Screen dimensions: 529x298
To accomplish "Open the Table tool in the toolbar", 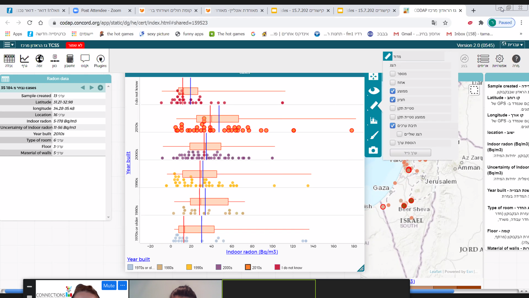I will pos(9,60).
